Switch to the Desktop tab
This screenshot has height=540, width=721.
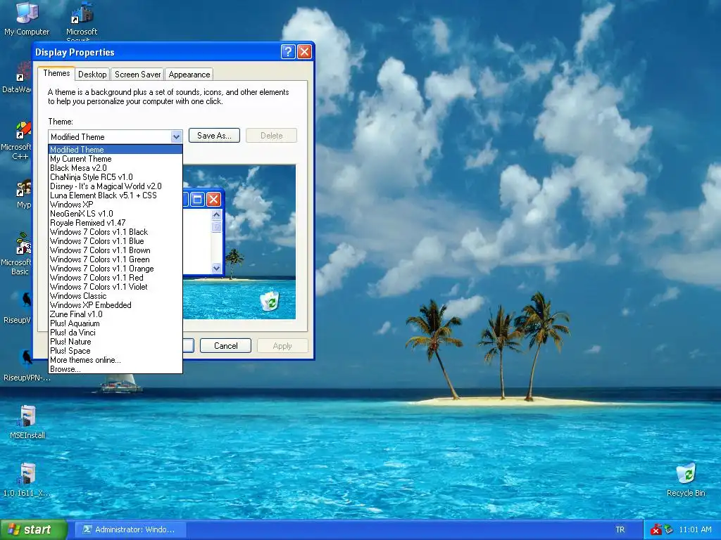92,75
